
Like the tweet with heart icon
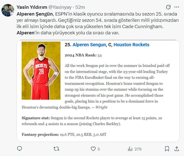coord(93,149)
